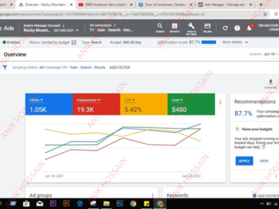This screenshot has height=209, width=279.
Task: Open the Reports icon in header
Action: pos(174,28)
